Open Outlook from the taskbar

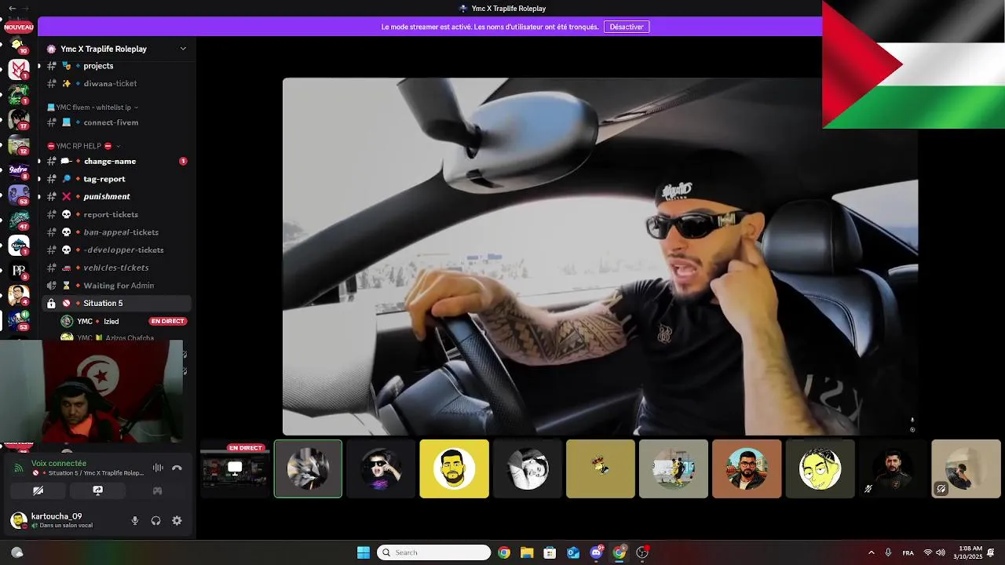573,552
